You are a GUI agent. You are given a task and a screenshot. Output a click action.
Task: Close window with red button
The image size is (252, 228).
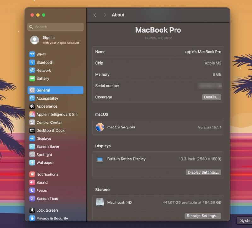pos(32,15)
